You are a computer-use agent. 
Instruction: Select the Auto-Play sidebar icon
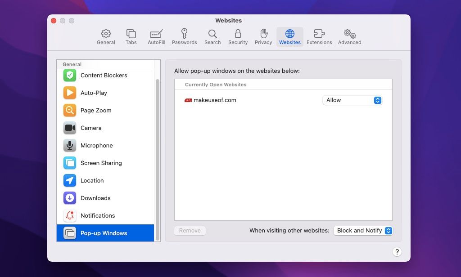point(70,93)
